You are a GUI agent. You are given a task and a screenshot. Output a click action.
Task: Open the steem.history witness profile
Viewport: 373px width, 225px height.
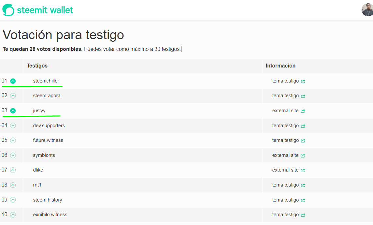[48, 200]
